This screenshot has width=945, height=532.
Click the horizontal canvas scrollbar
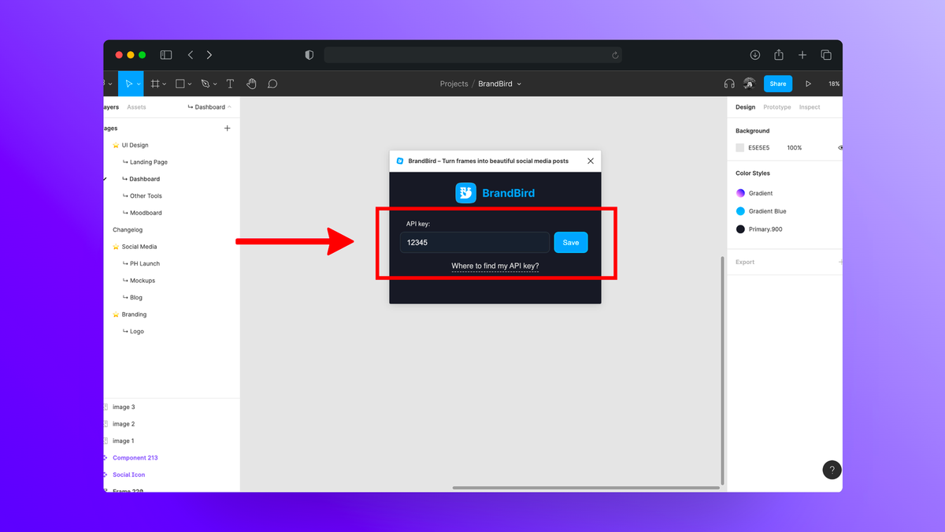tap(586, 488)
